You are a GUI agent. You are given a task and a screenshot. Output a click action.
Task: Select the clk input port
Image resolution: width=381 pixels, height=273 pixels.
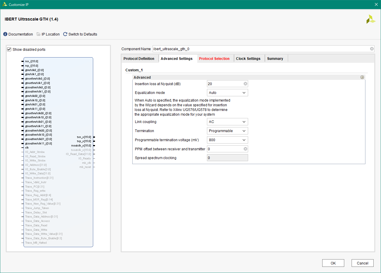pos(27,148)
